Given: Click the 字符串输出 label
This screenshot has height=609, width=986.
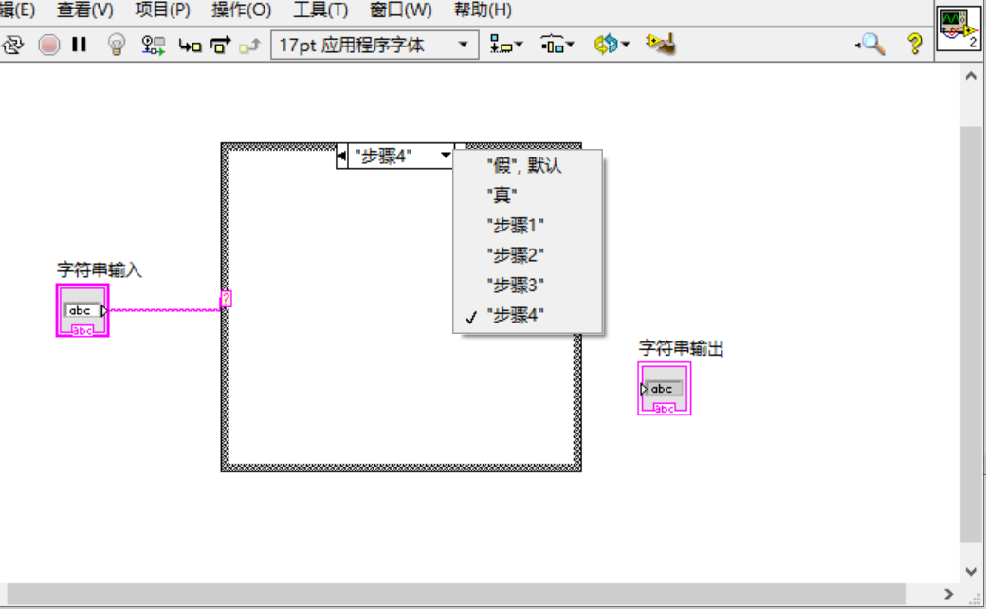Looking at the screenshot, I should point(681,348).
